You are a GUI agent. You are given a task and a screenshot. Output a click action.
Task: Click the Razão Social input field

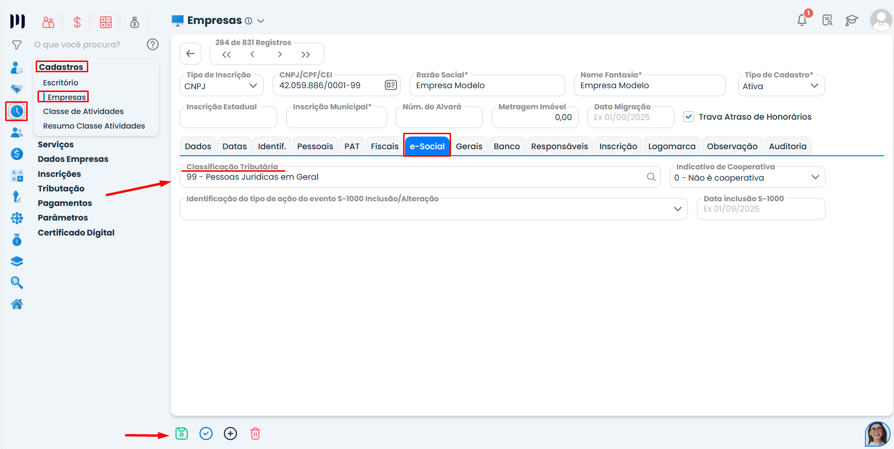tap(487, 86)
